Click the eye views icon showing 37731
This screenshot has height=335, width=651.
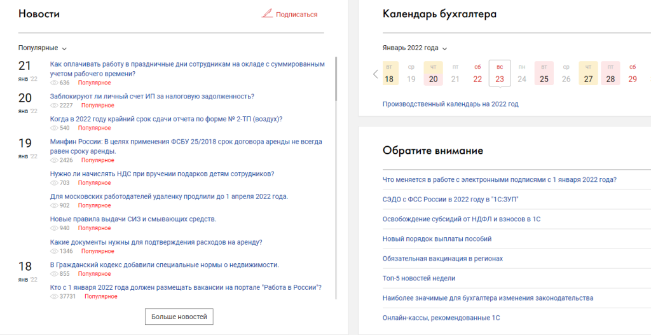click(54, 296)
